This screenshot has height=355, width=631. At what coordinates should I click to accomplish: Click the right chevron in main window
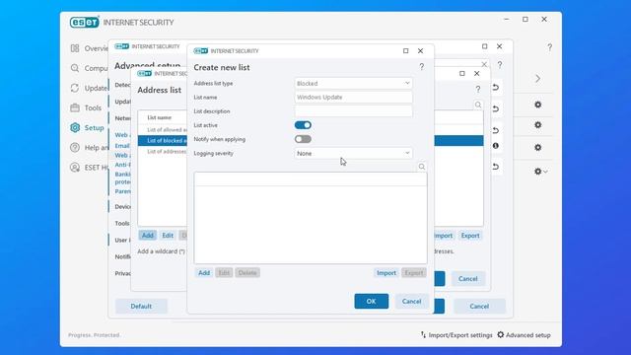(538, 79)
